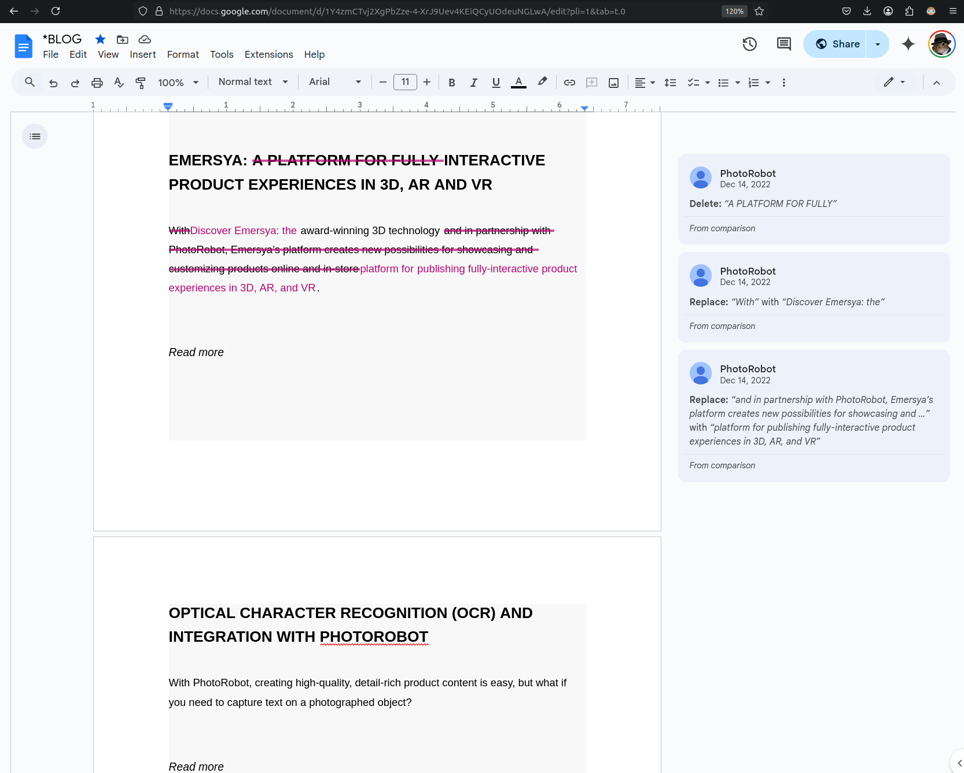Screen dimensions: 964x773
Task: Expand Share quick options arrow
Action: [878, 44]
